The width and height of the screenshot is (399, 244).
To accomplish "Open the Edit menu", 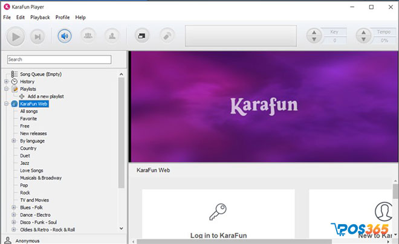I will click(21, 18).
